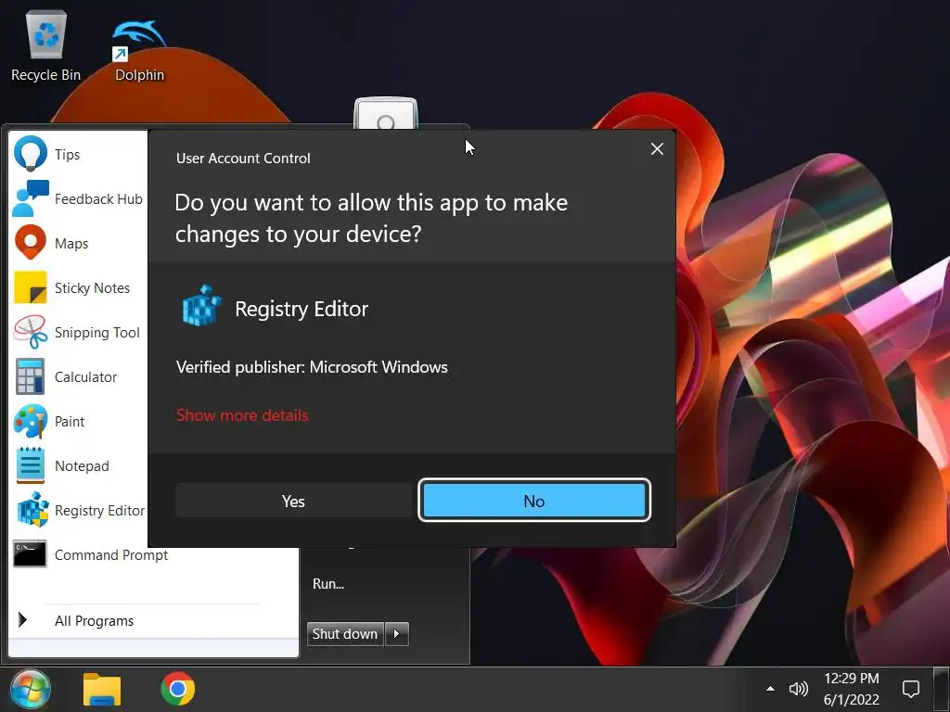Click the Verified publisher: Microsoft Windows text
Viewport: 950px width, 712px height.
coord(312,367)
